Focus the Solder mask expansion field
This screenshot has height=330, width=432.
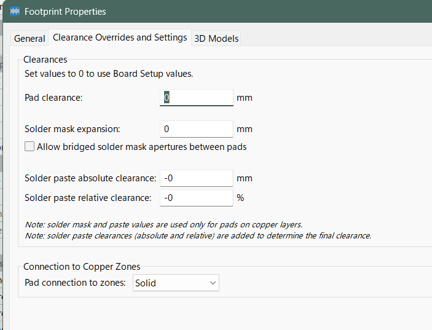[197, 129]
